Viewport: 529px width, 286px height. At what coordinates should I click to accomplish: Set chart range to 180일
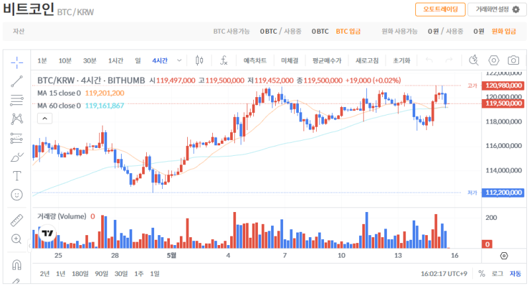point(80,273)
